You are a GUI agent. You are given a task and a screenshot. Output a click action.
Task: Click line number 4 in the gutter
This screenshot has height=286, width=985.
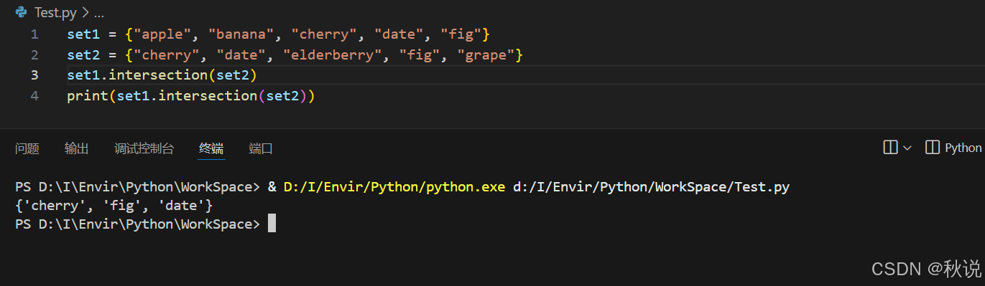click(x=34, y=95)
